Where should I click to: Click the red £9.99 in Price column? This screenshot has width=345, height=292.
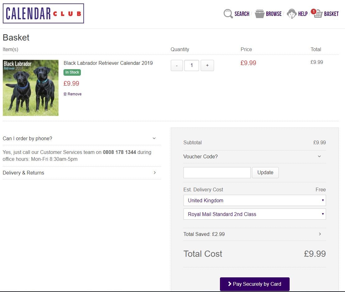click(248, 63)
